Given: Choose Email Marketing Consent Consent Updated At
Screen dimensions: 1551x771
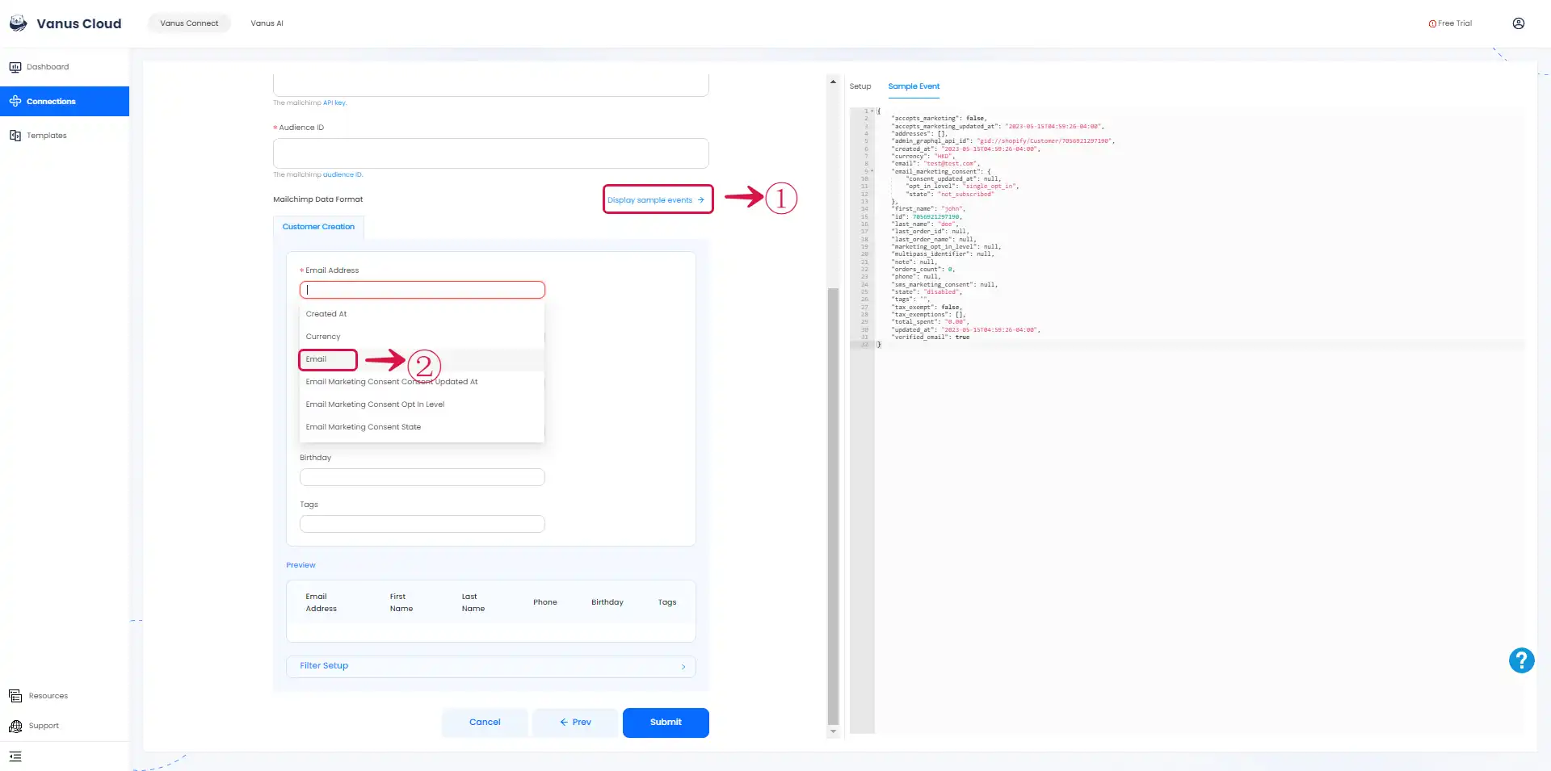Looking at the screenshot, I should click(422, 382).
